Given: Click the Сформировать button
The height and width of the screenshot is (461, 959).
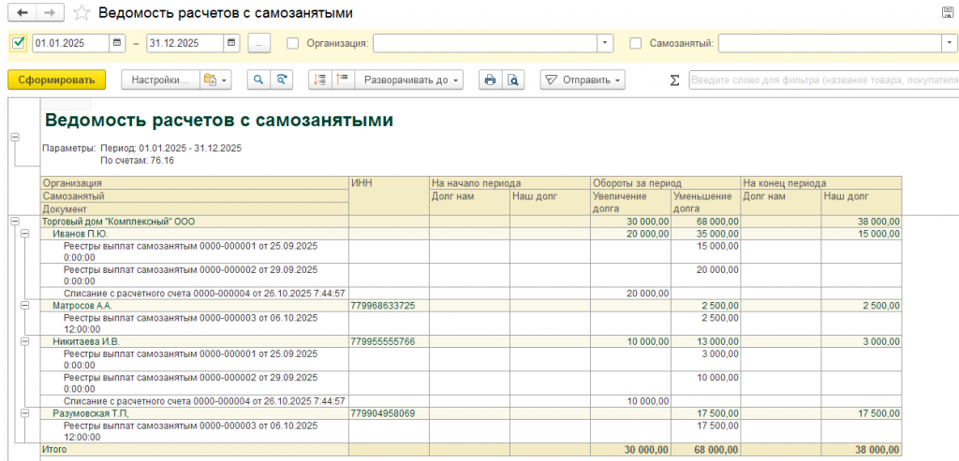Looking at the screenshot, I should tap(56, 79).
